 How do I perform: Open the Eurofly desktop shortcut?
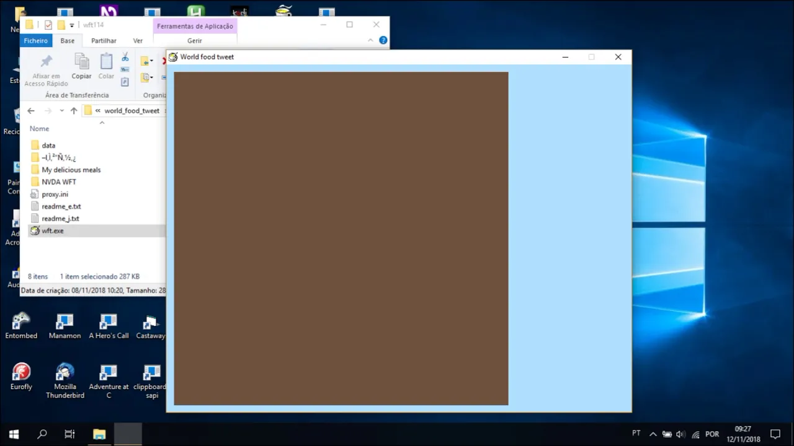21,377
